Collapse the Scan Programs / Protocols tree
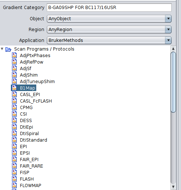Viewport: 181px width, 190px height. click(2, 49)
